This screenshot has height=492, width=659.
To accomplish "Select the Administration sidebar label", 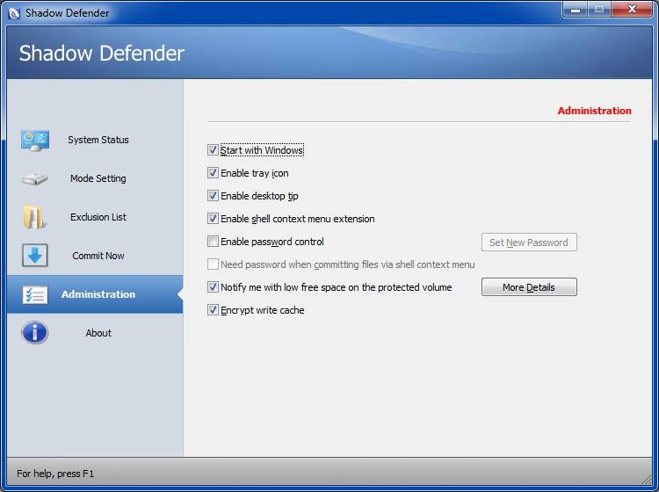I will [x=98, y=294].
